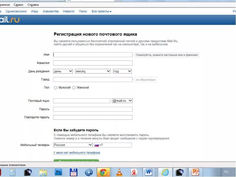Viewport: 236px width, 177px height.
Task: Open the Справка menu
Action: (33, 5)
